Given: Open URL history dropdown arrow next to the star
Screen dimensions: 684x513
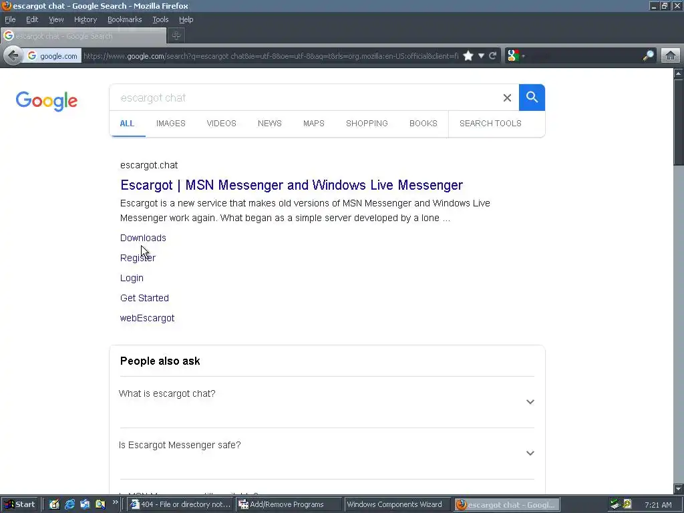Looking at the screenshot, I should 481,56.
